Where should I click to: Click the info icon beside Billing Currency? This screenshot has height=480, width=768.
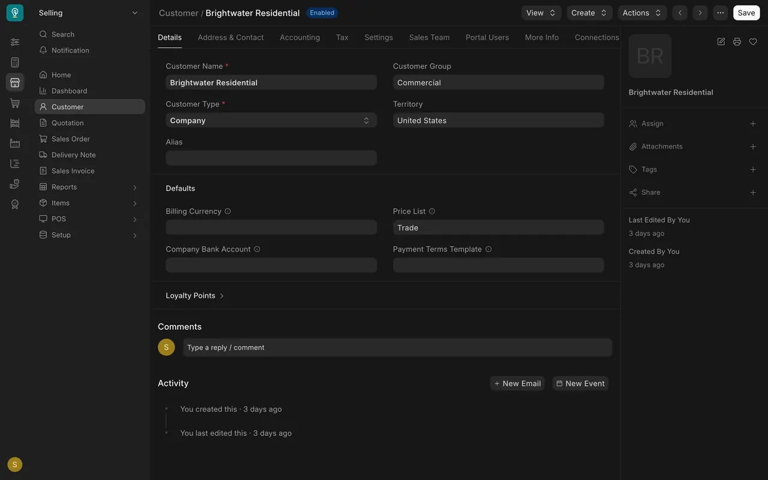pos(227,211)
